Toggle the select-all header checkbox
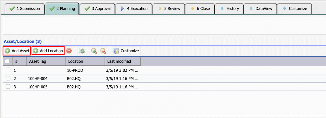Screen dimensions: 326x118 (x=8, y=61)
